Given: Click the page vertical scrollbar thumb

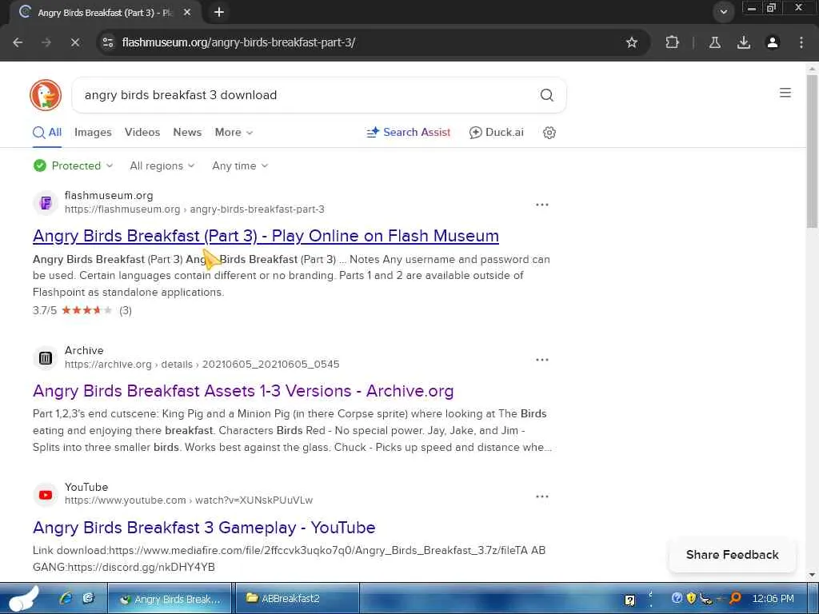Looking at the screenshot, I should click(x=812, y=151).
